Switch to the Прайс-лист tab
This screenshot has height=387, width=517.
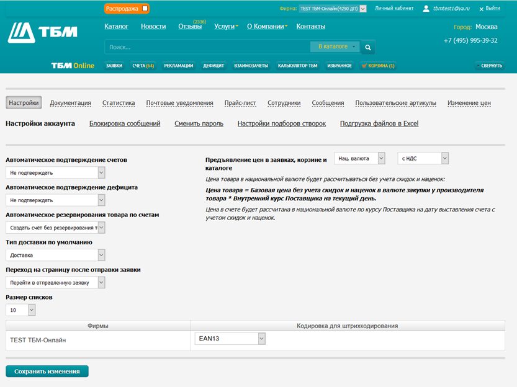click(x=240, y=103)
